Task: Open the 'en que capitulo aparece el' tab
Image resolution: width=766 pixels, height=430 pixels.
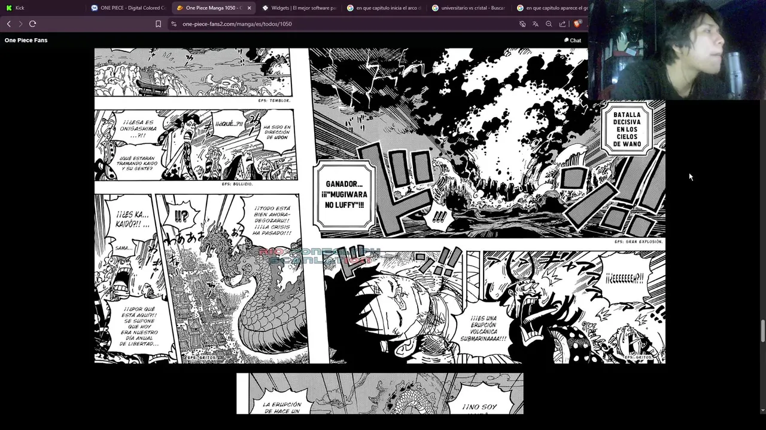Action: coord(551,8)
